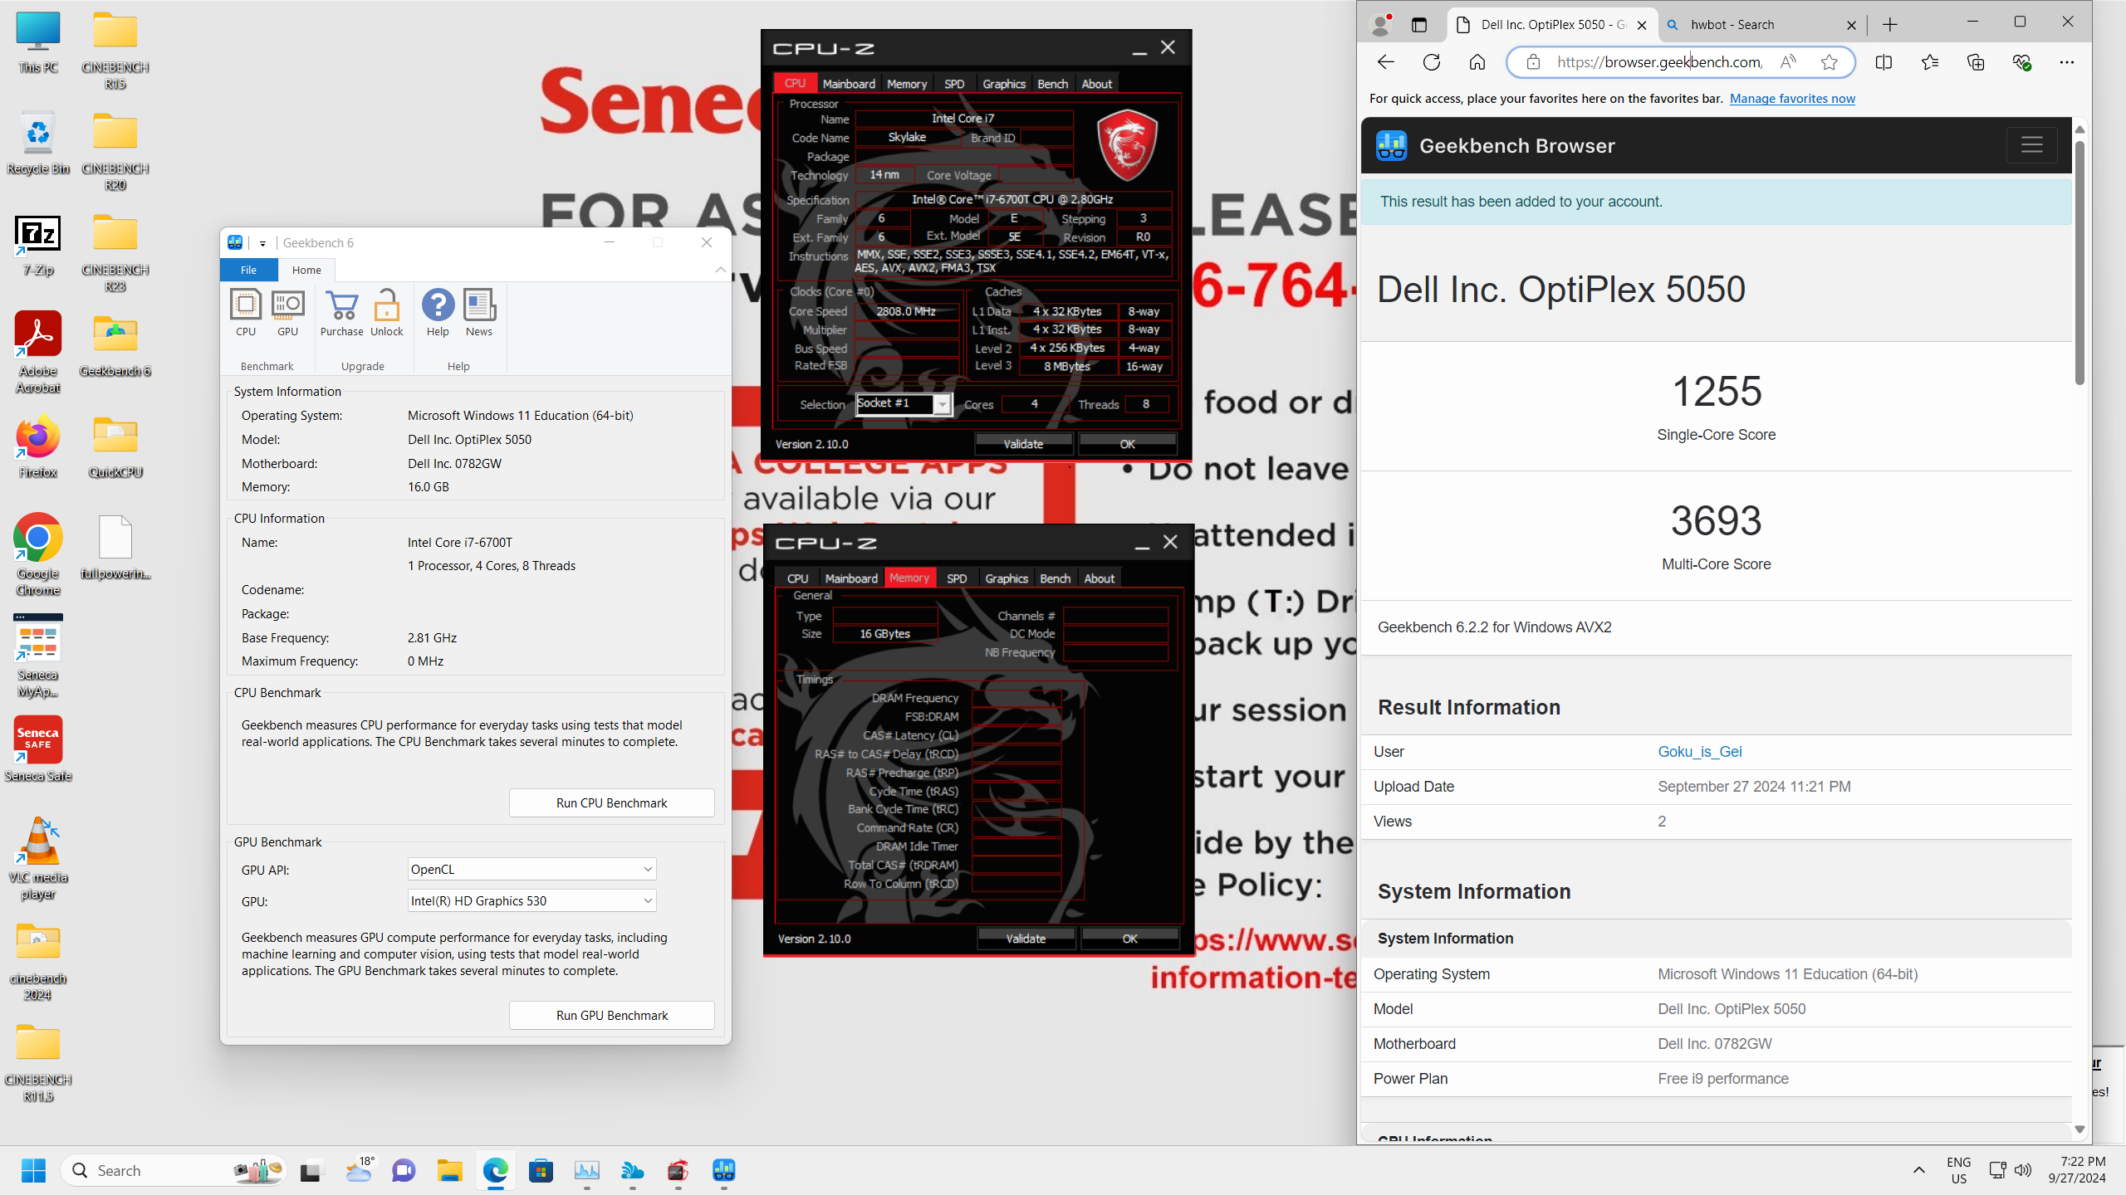Open the File tab in Geekbench

coord(248,270)
